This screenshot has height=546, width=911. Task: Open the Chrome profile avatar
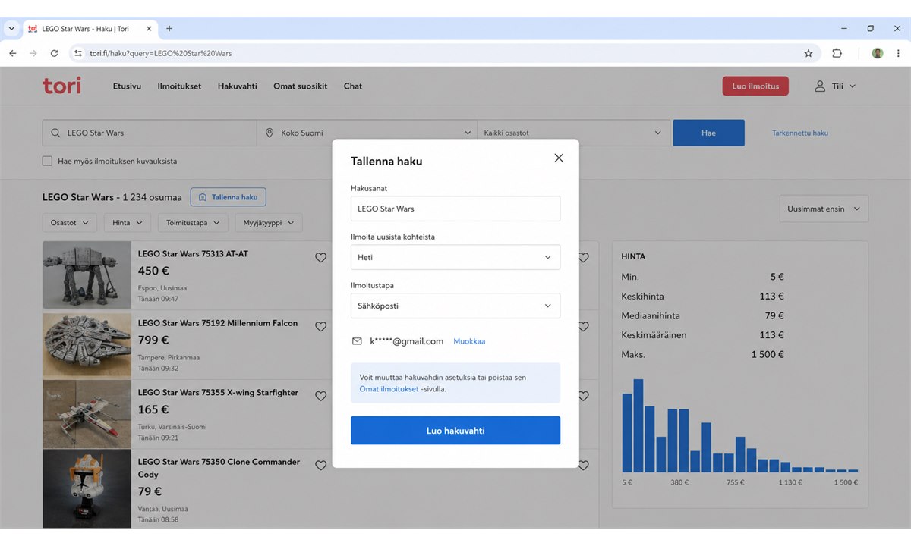[x=878, y=53]
